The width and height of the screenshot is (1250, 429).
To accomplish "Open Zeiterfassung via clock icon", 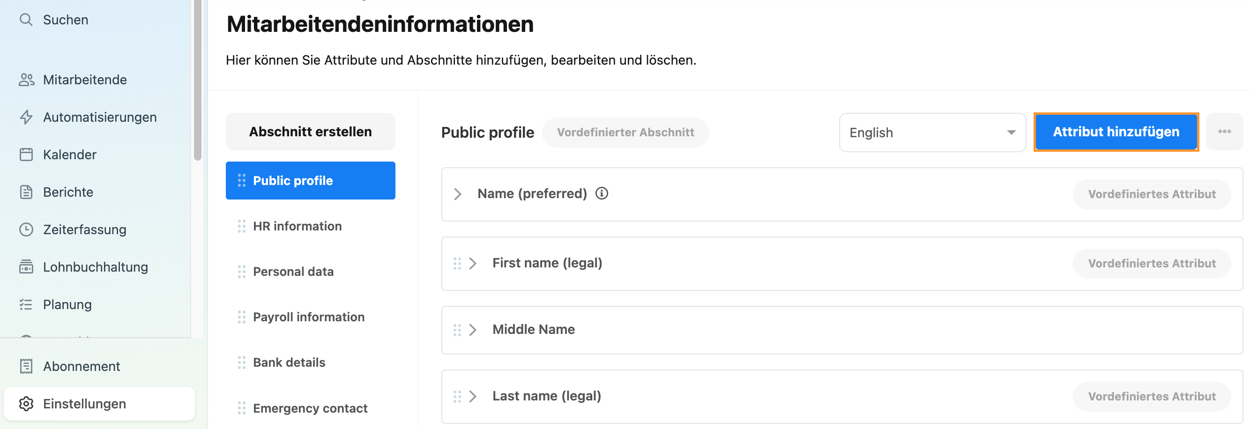I will 26,229.
